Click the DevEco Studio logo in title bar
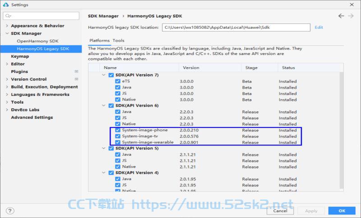Image resolution: width=361 pixels, height=218 pixels. (x=6, y=5)
